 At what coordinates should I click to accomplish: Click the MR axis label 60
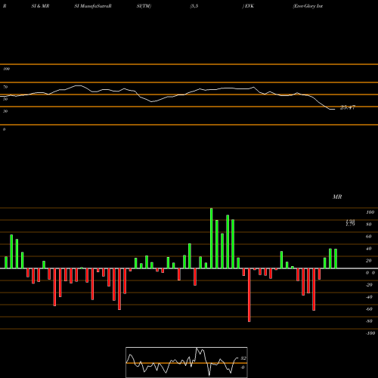coord(369,237)
